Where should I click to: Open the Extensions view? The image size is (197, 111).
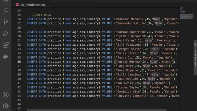6,45
